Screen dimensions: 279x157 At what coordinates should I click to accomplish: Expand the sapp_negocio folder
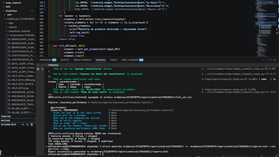(4, 3)
